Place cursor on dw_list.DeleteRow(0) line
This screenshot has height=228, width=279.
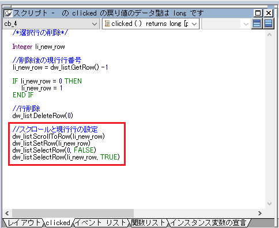(x=43, y=116)
